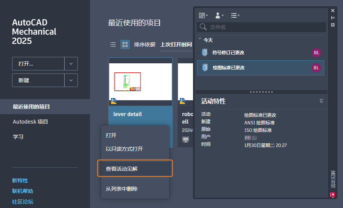The height and width of the screenshot is (208, 343).
Task: Click drawing file icon on lever detail card
Action: 114,101
